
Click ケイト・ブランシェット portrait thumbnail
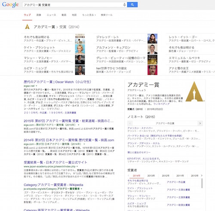click(x=80, y=49)
